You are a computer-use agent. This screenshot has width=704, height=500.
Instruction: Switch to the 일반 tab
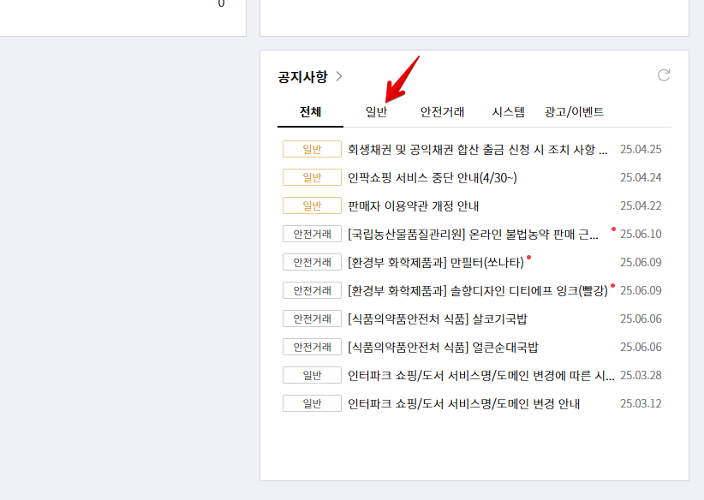pos(376,112)
